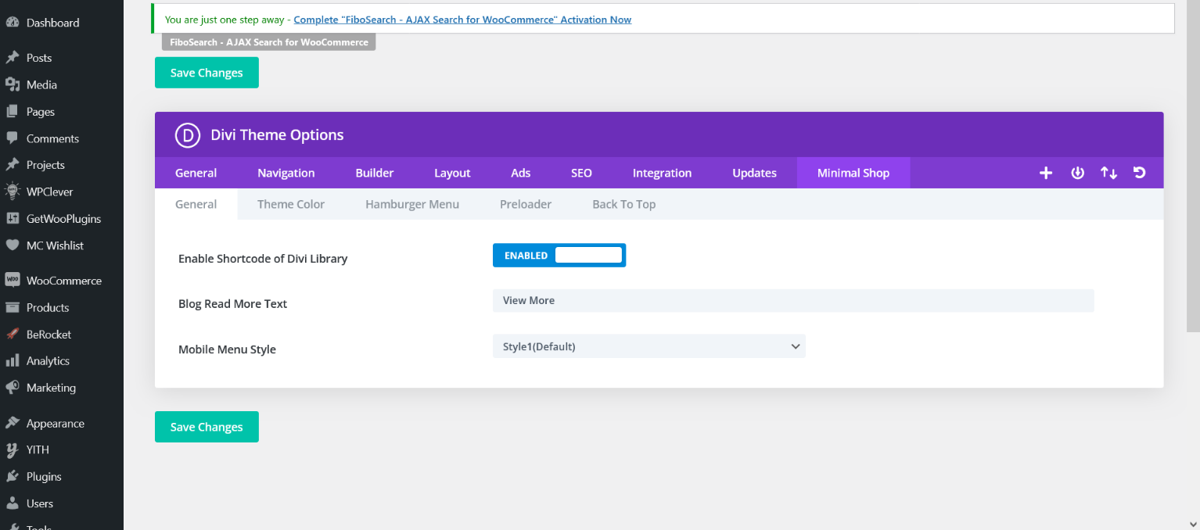Click the Comments bubble icon
The width and height of the screenshot is (1200, 530).
(12, 138)
